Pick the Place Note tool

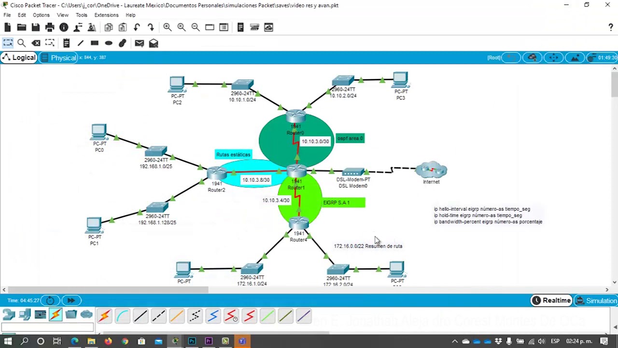point(67,43)
